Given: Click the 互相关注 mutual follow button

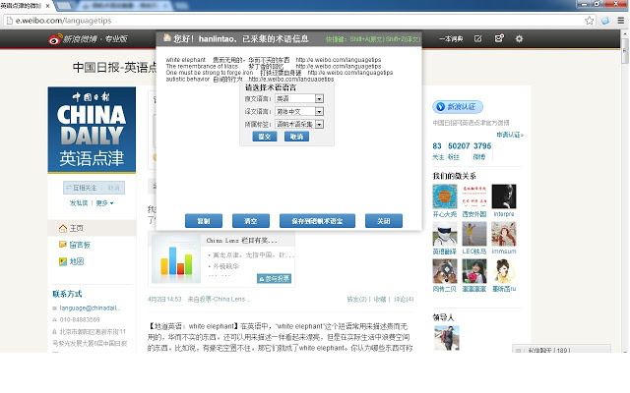Looking at the screenshot, I should 83,188.
